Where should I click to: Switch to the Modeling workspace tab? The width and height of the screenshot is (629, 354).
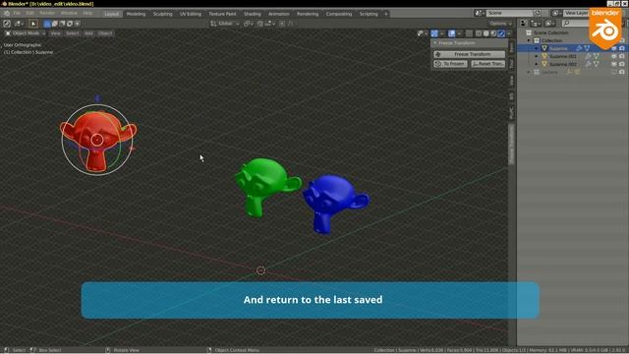(x=136, y=14)
